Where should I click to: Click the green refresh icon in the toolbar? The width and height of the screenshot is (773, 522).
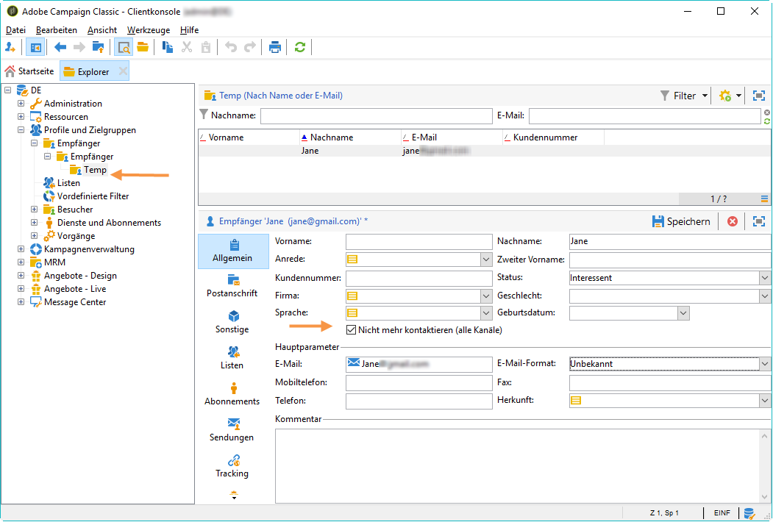click(x=299, y=47)
